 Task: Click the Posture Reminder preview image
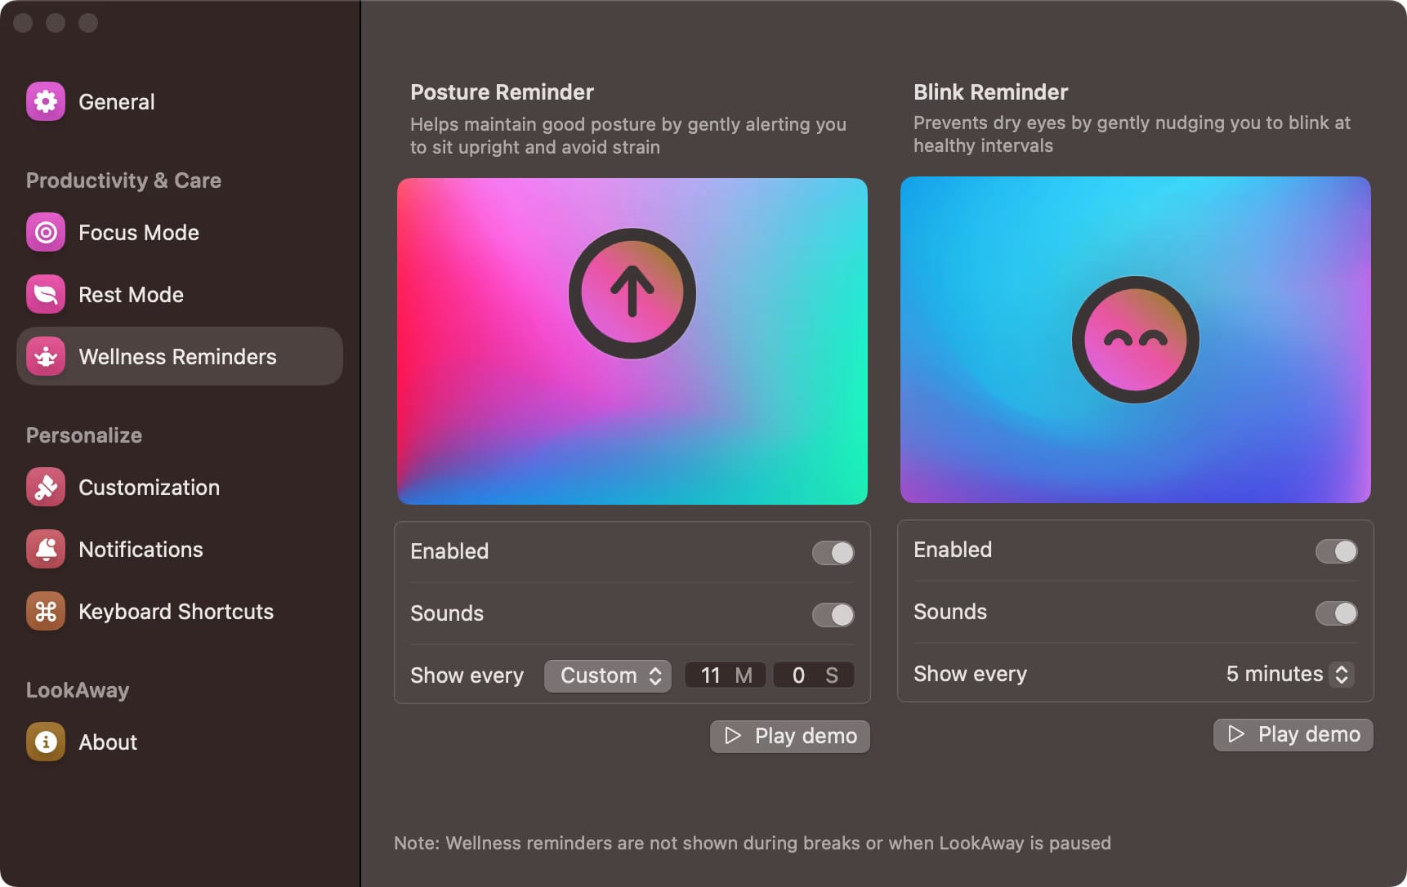632,341
